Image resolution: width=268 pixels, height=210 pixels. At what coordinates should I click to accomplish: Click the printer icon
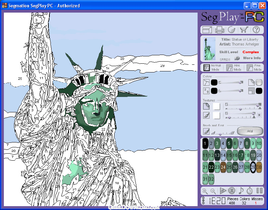pos(219,30)
